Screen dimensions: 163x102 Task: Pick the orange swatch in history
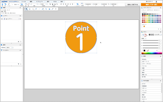144,26
